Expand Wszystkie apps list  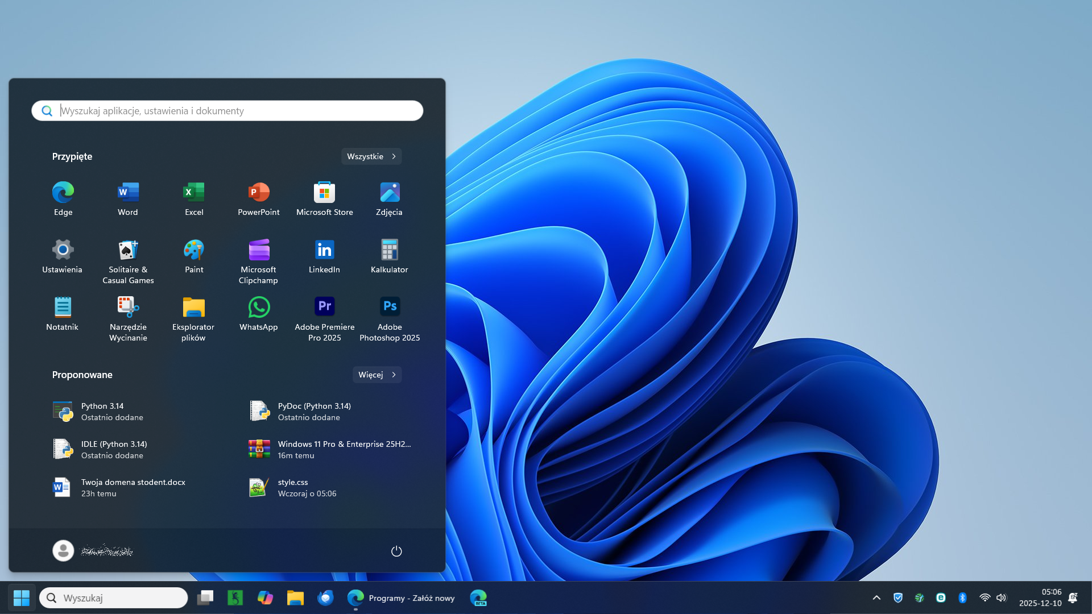[371, 156]
